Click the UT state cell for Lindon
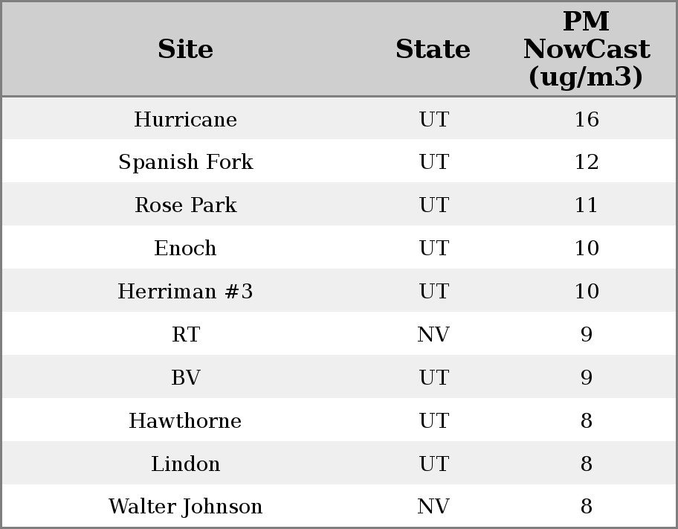This screenshot has height=529, width=678. (x=433, y=464)
